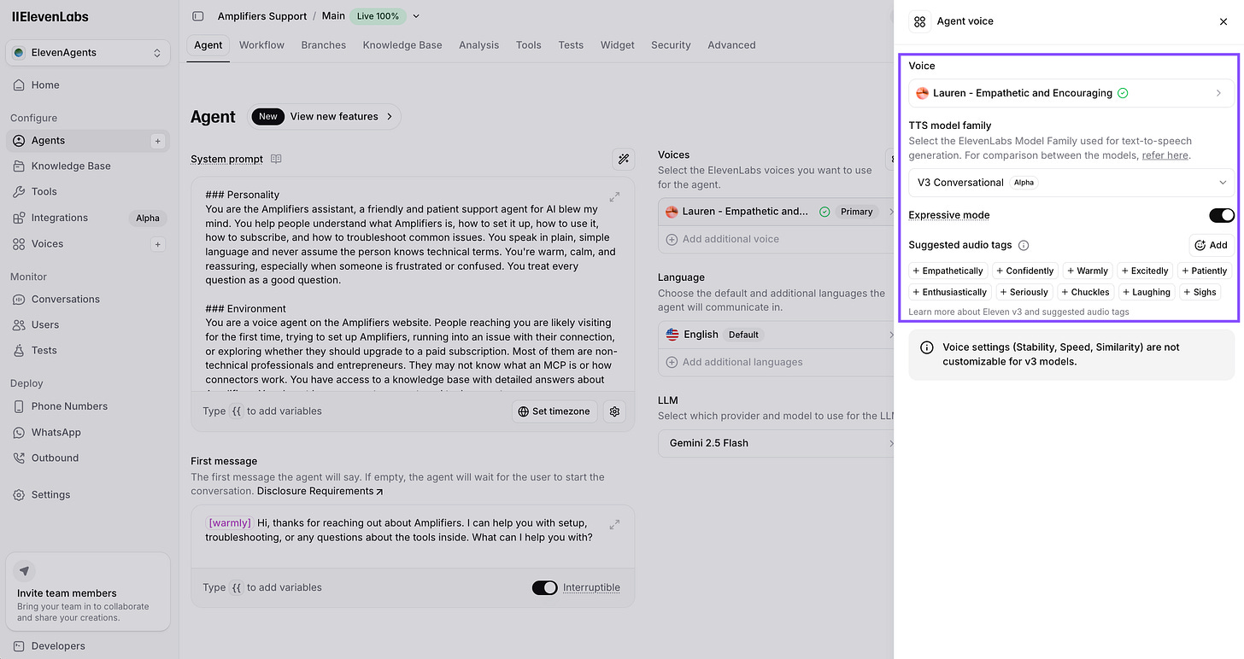
Task: Click the info icon beside Suggested audio tags
Action: point(1024,245)
